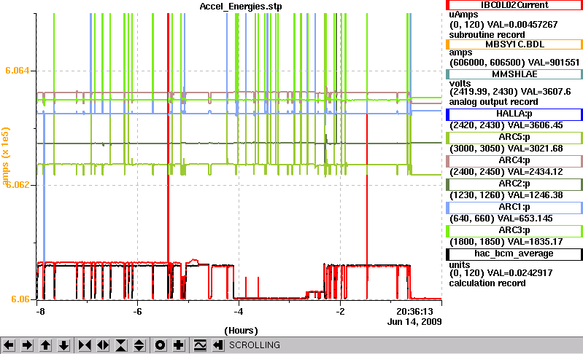Click the horizontal zoom-out diamond icon
Screen dimensions: 583x354
click(x=103, y=345)
